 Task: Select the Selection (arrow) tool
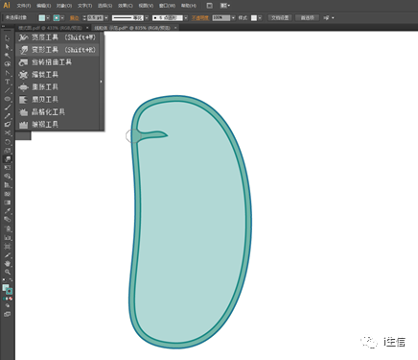click(x=8, y=38)
